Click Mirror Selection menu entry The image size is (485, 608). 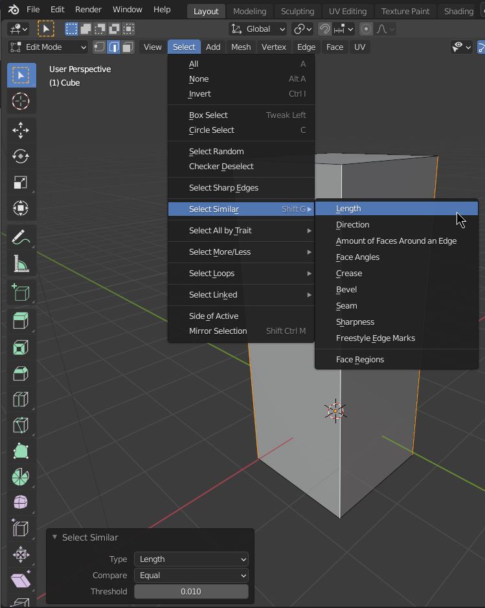tap(241, 331)
